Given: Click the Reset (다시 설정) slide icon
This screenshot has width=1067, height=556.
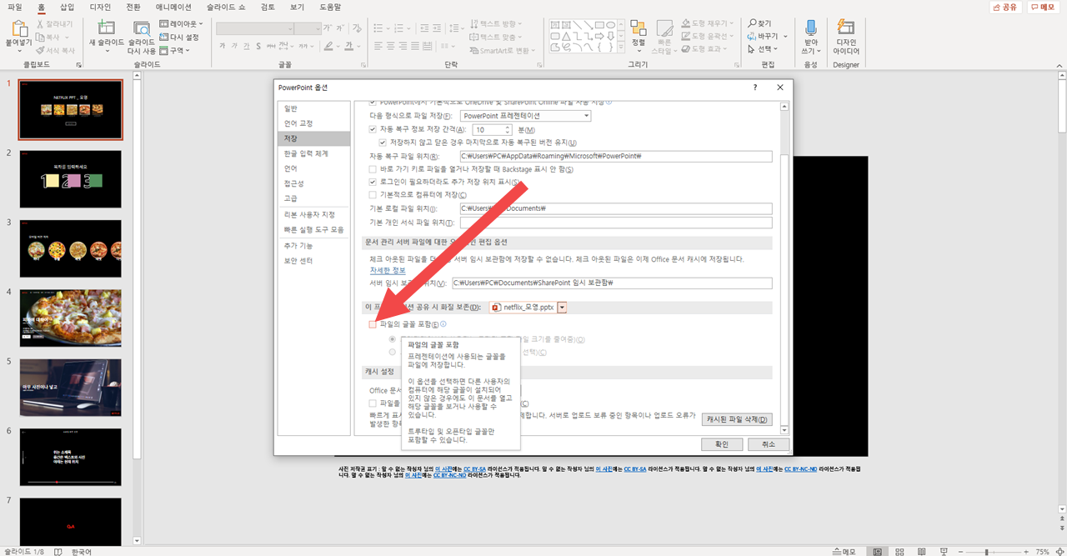Looking at the screenshot, I should coord(163,38).
